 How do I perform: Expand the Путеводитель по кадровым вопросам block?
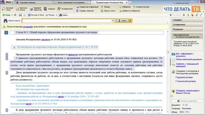pyautogui.click(x=14, y=47)
